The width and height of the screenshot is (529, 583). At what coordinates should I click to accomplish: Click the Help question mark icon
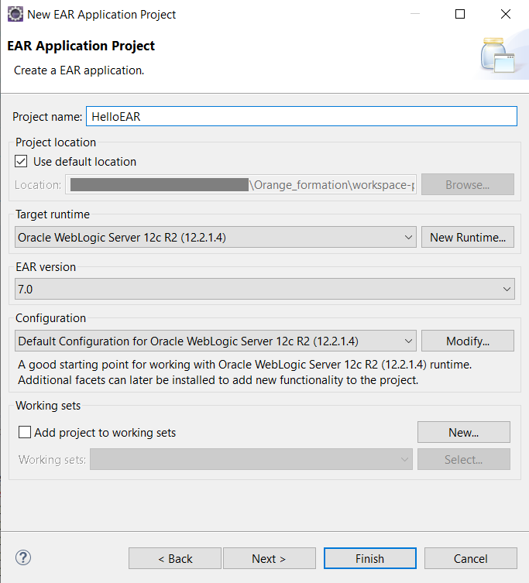pyautogui.click(x=23, y=557)
